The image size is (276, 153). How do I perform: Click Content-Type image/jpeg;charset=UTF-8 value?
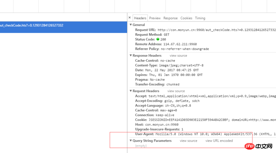click(x=181, y=65)
